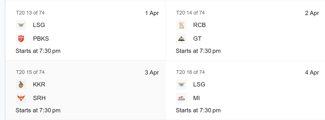Click the LSG logo in match 16
The width and height of the screenshot is (325, 120).
[181, 84]
